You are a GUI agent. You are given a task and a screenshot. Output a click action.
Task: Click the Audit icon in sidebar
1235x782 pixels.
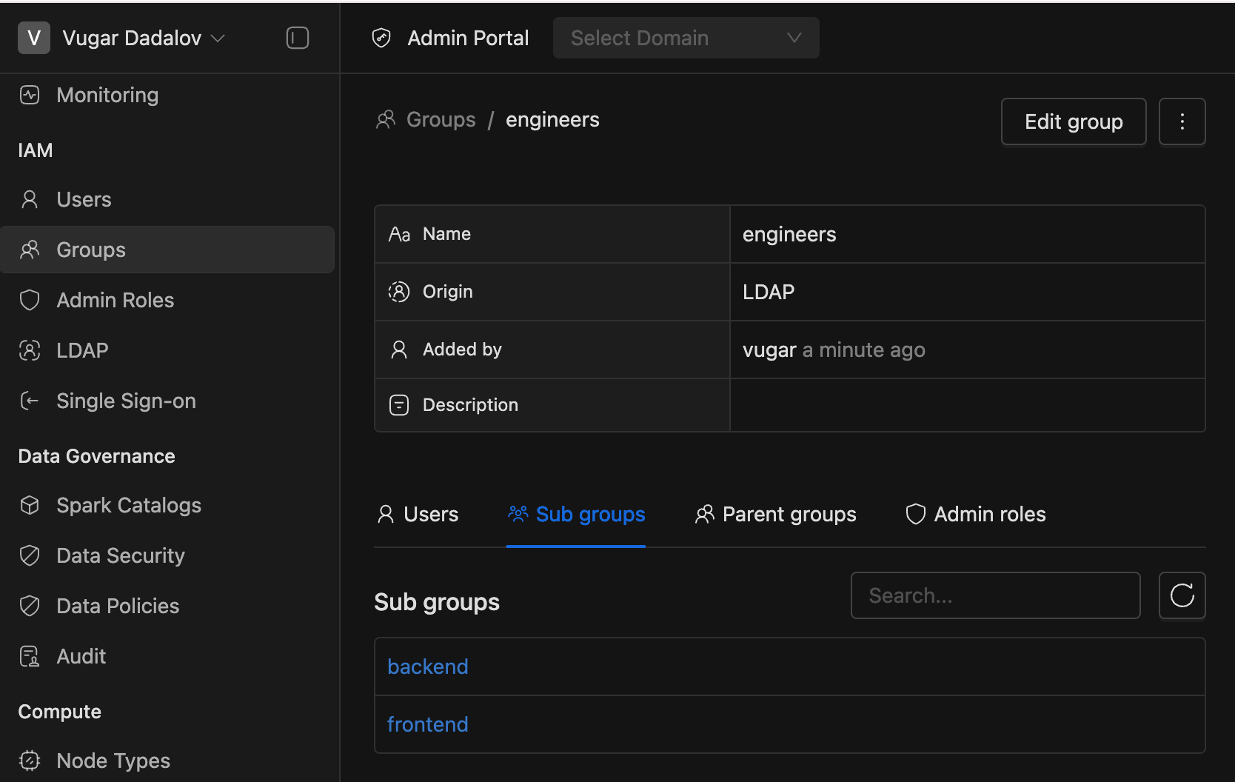[30, 656]
